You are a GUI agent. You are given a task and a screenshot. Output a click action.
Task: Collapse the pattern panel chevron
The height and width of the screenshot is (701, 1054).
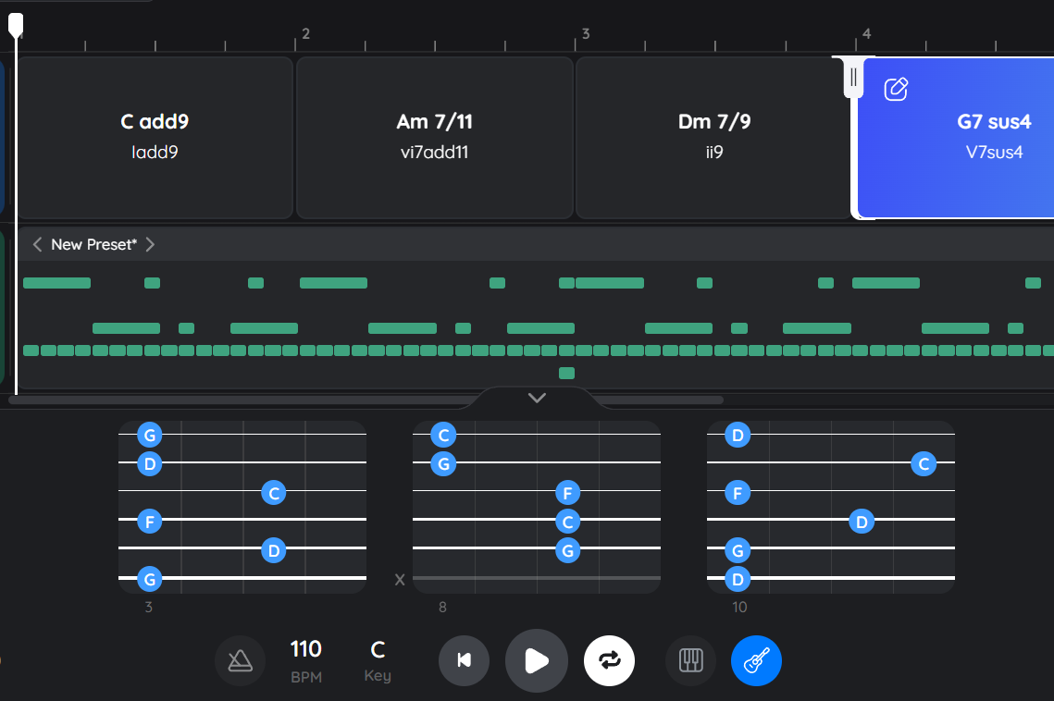[537, 398]
